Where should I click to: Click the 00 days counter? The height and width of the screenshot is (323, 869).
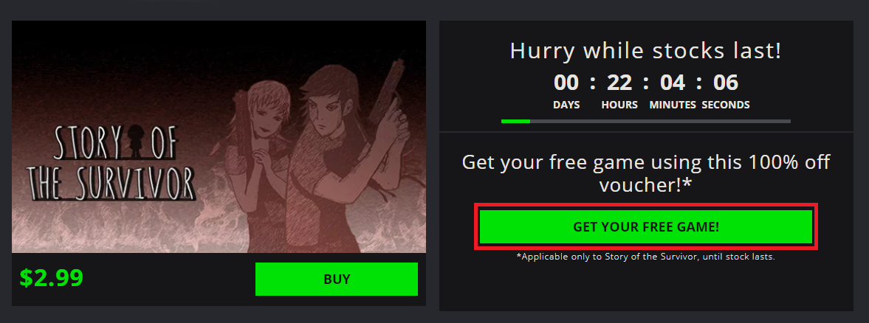point(566,83)
